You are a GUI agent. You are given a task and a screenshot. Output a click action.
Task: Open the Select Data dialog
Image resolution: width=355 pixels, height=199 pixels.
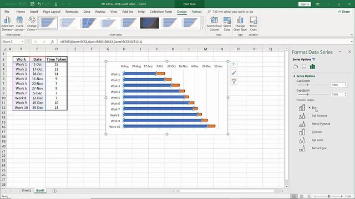227,24
